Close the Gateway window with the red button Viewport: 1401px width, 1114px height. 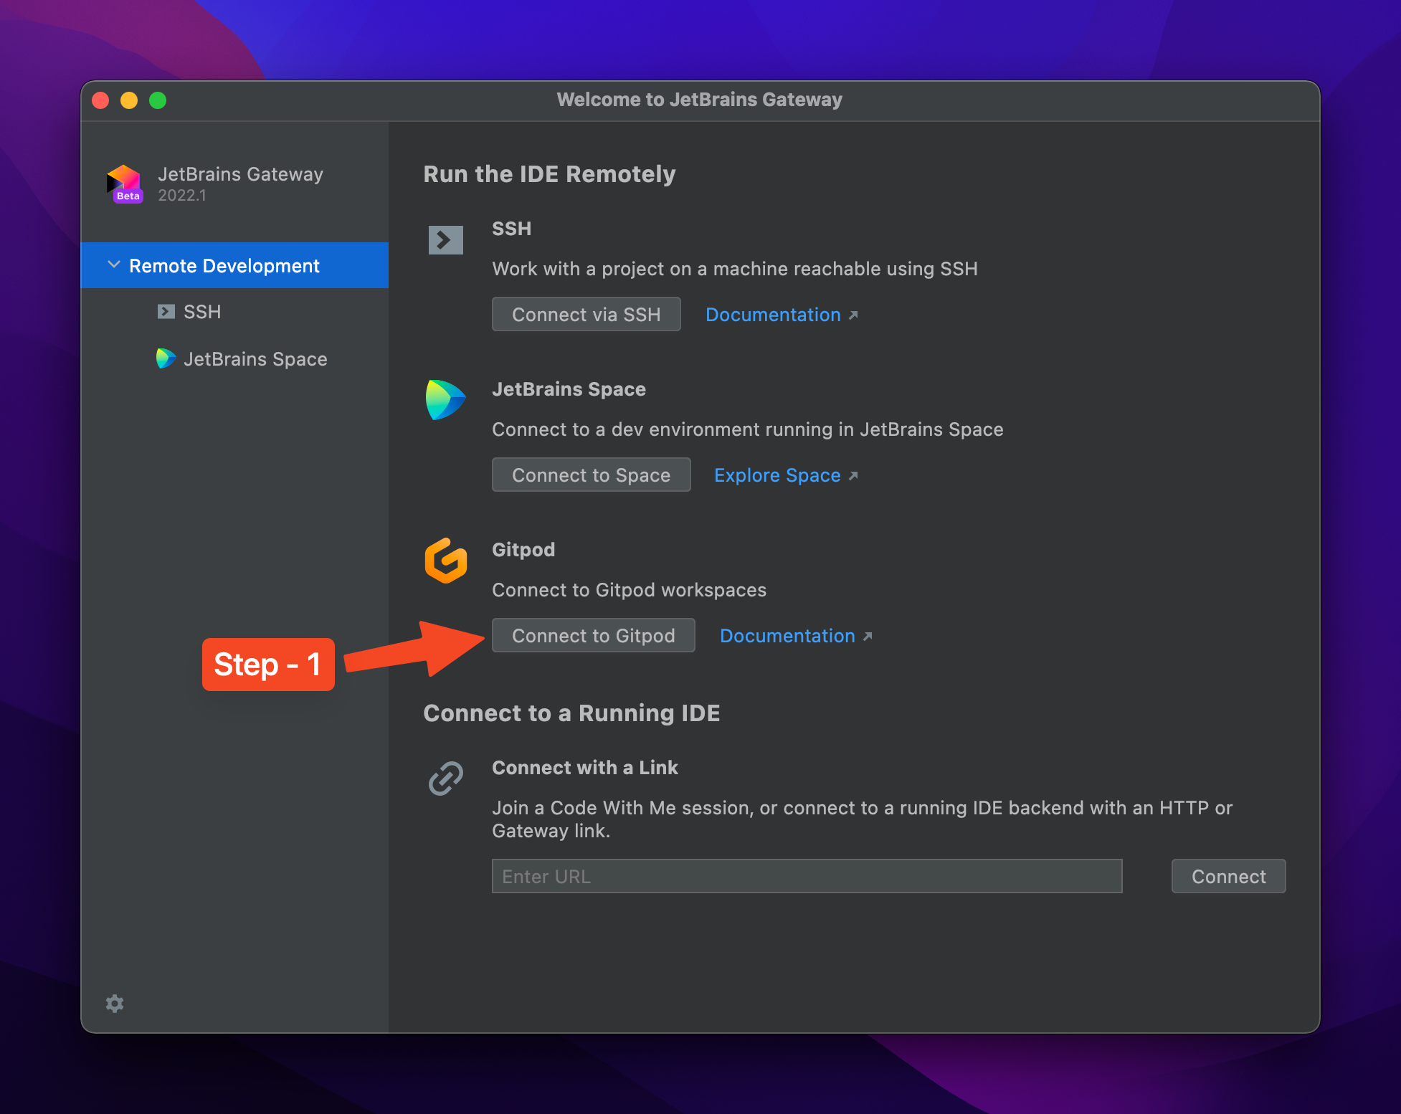[x=100, y=100]
